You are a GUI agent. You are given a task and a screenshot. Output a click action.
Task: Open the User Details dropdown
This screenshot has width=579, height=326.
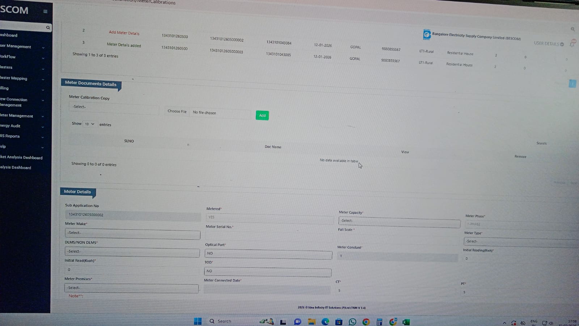(549, 43)
